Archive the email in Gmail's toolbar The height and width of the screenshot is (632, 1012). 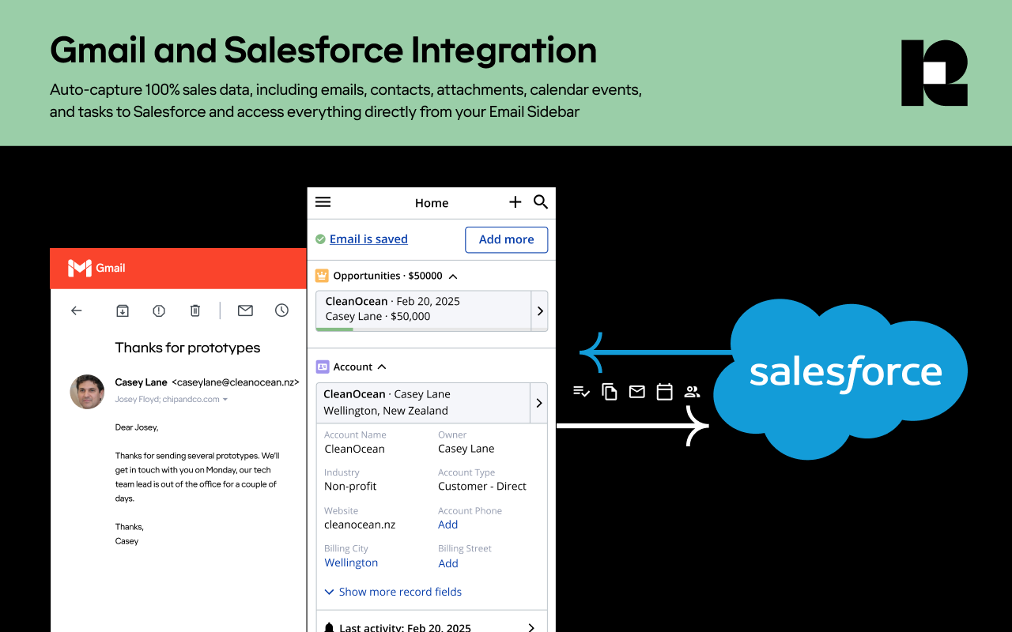click(123, 310)
